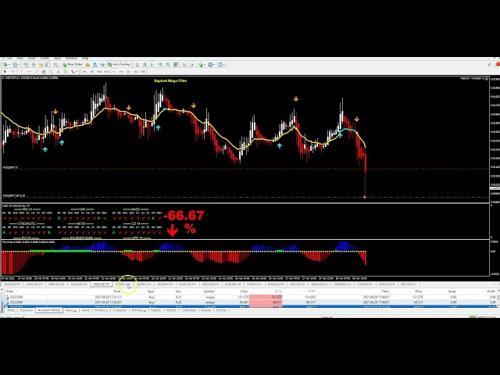Switch to the EURUSD,H1 chart tab
The height and width of the screenshot is (375, 500).
[x=12, y=284]
